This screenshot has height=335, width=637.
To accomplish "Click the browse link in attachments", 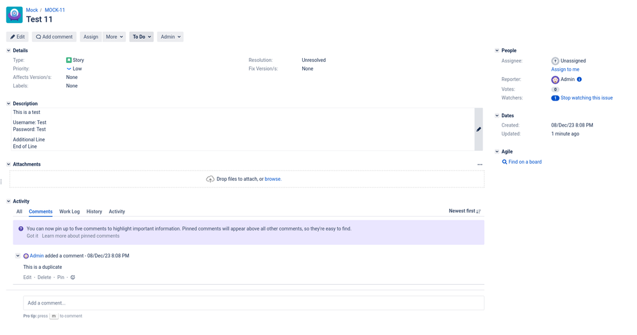I will coord(273,179).
